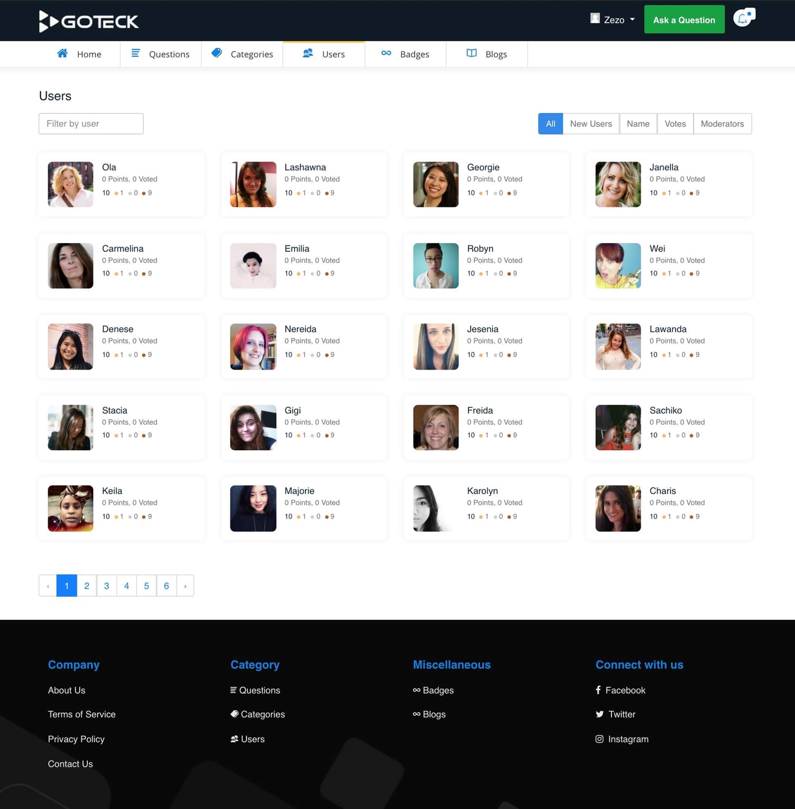Open Privacy Policy in the footer
The width and height of the screenshot is (795, 809).
click(x=76, y=739)
